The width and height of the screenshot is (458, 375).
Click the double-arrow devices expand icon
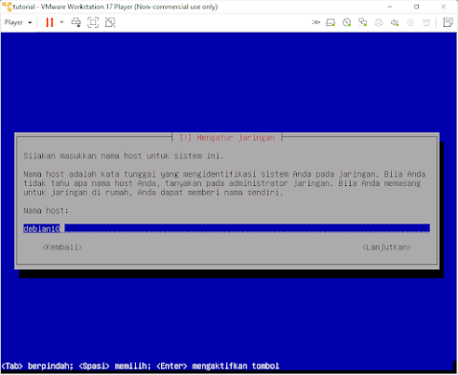click(316, 22)
